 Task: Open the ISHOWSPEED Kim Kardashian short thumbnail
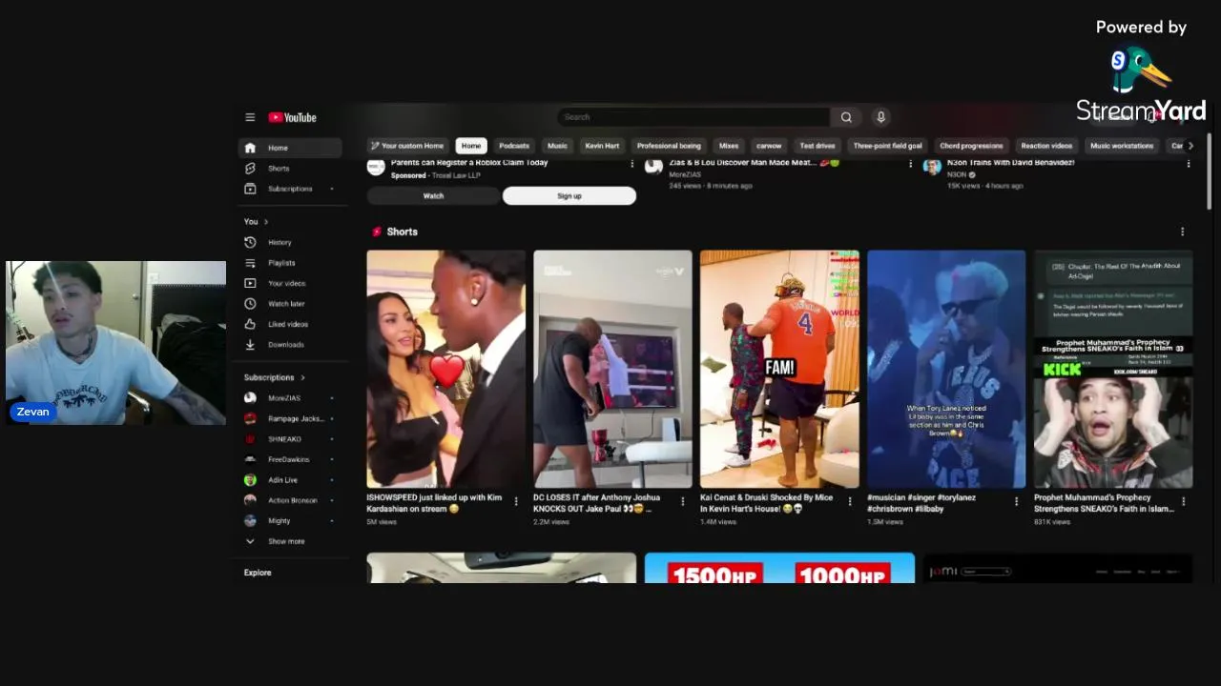445,370
